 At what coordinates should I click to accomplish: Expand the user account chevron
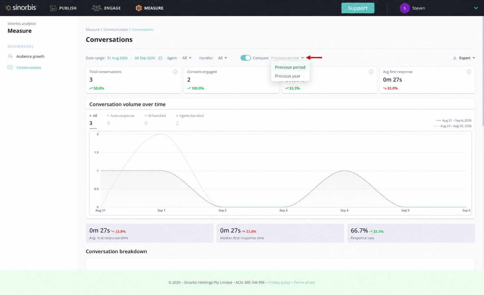tap(476, 8)
